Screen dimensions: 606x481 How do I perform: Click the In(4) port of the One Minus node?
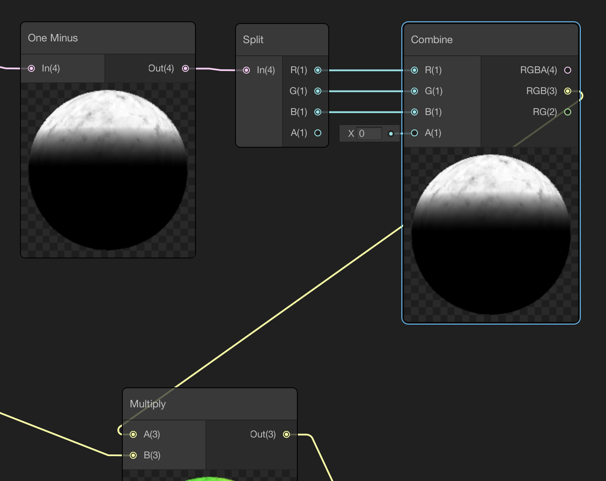click(31, 68)
